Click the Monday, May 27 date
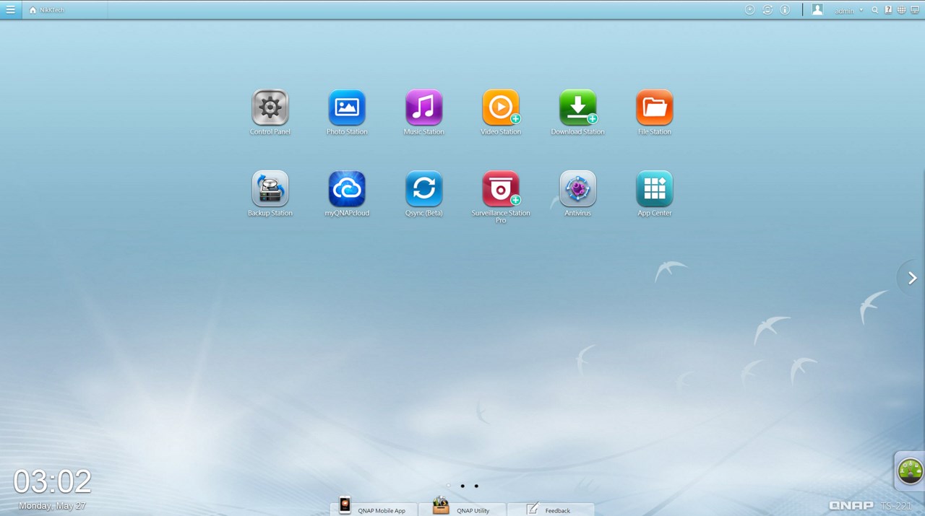Image resolution: width=925 pixels, height=516 pixels. (52, 506)
